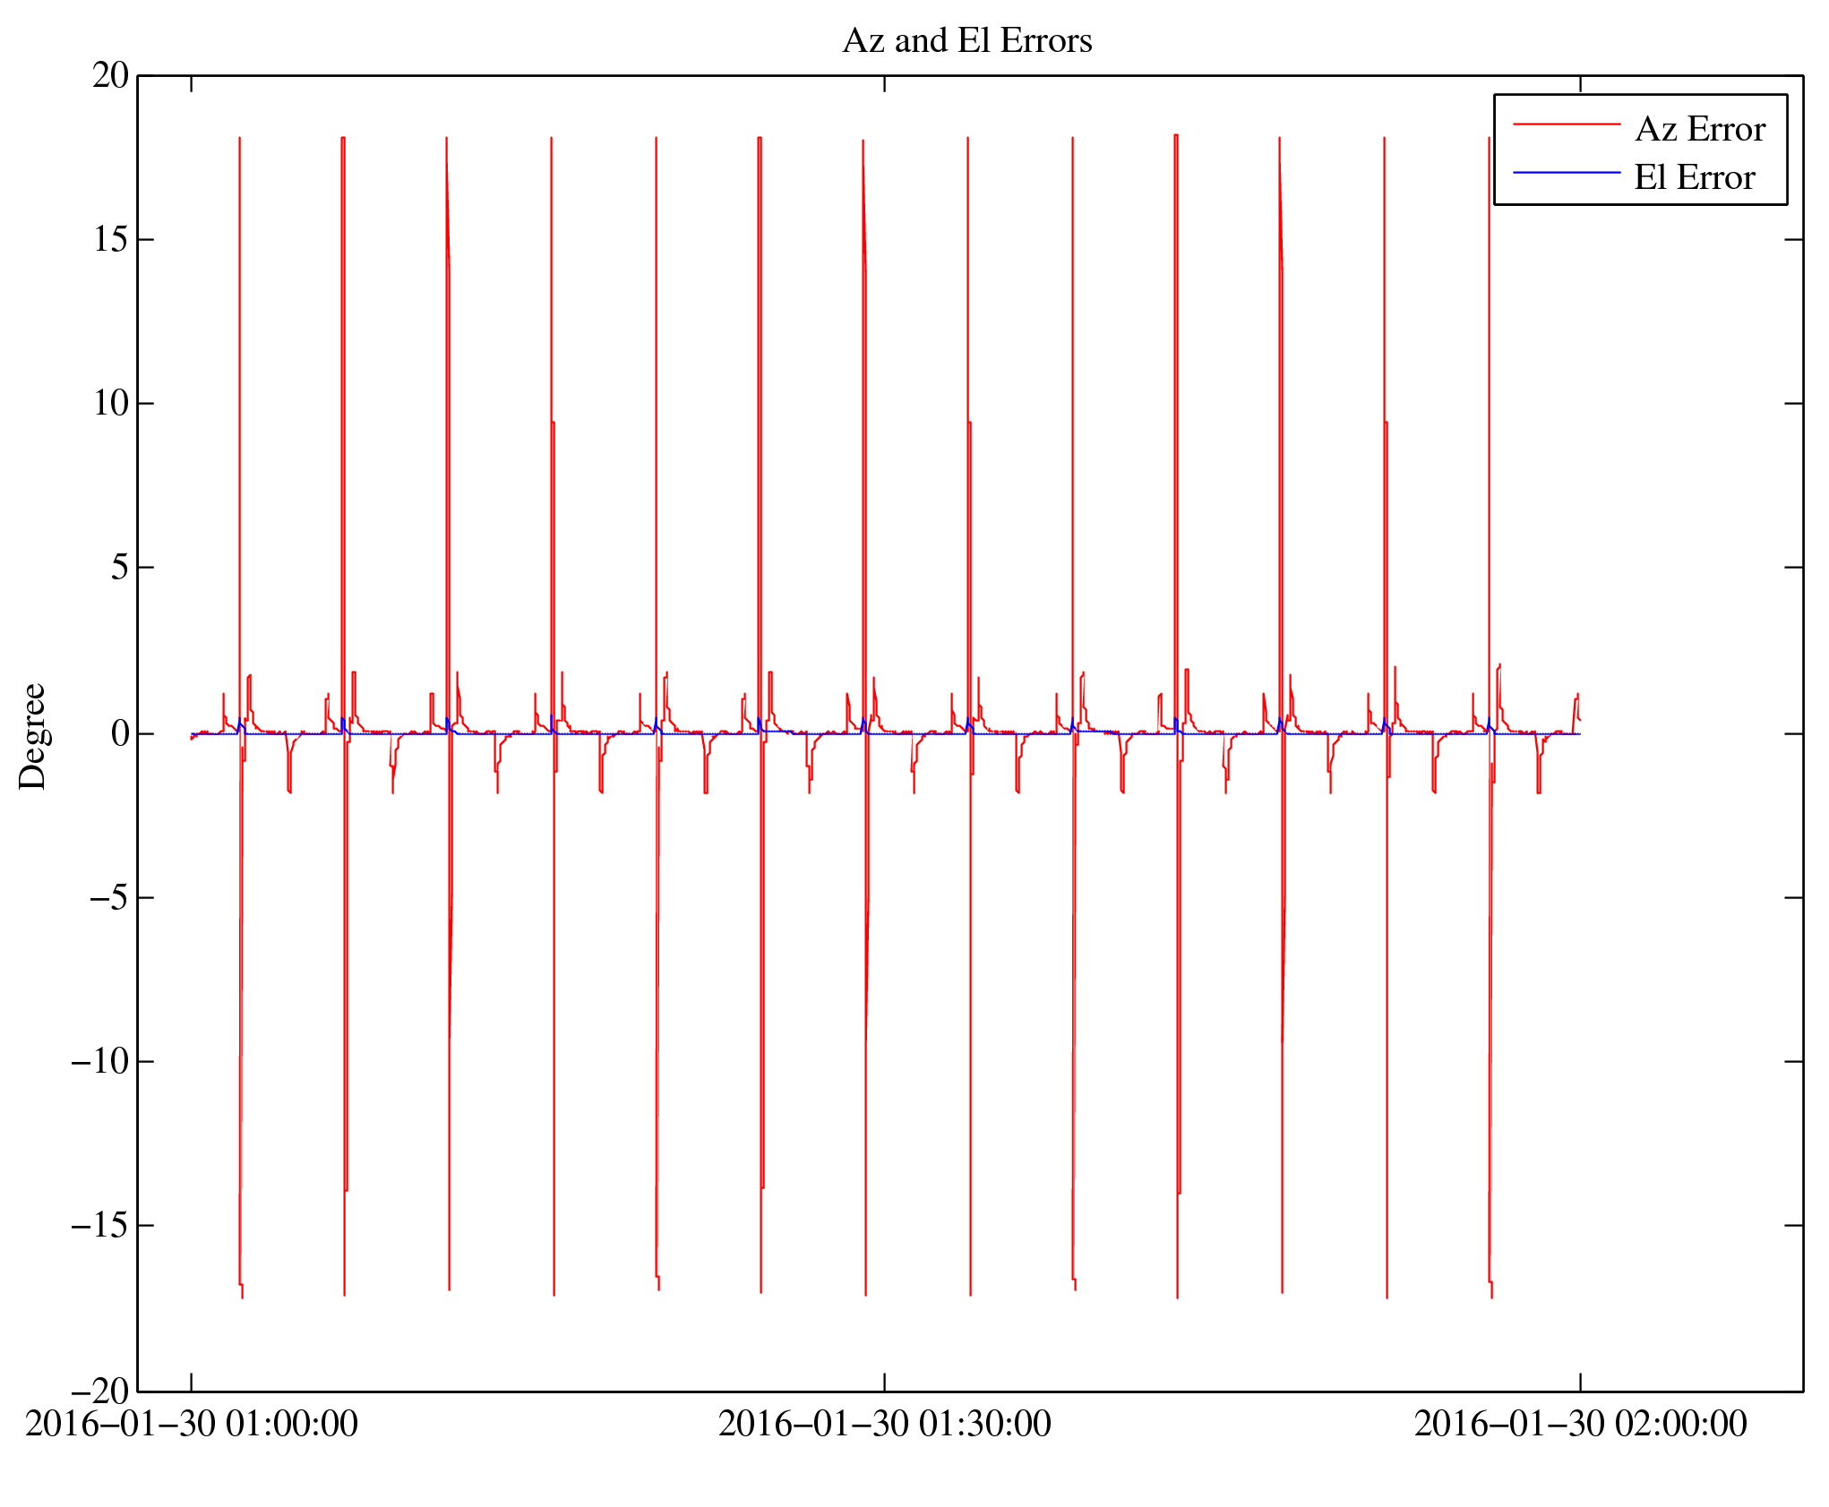Click the last red Az Error spike's peak
This screenshot has height=1507, width=1829.
tap(1489, 139)
